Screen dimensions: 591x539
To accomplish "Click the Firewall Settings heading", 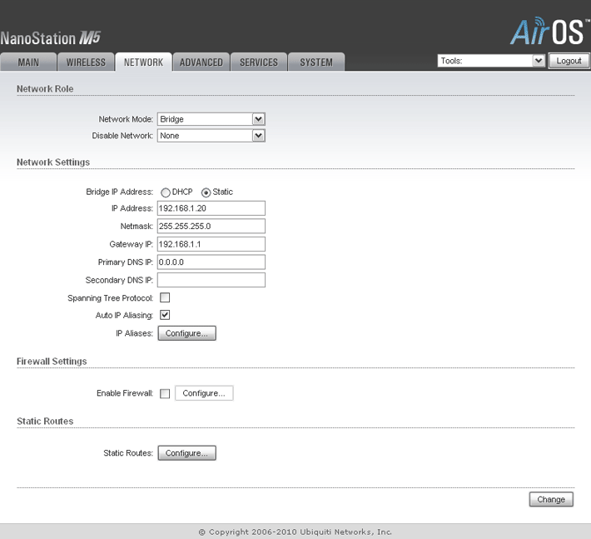I will [x=52, y=362].
